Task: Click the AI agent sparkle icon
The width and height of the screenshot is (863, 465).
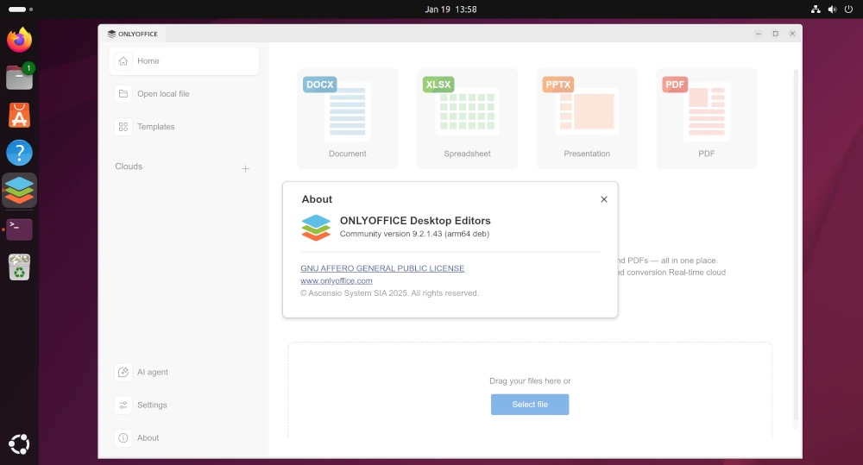Action: coord(123,372)
